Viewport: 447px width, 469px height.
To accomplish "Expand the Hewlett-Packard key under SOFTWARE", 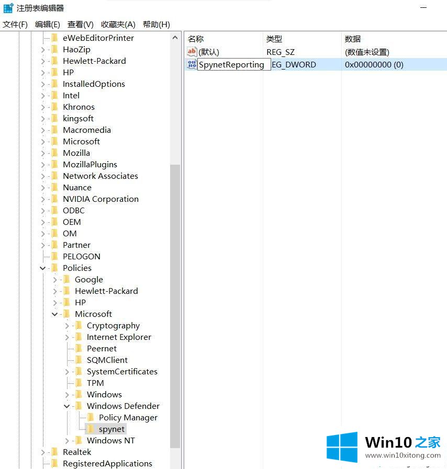I will coord(43,61).
